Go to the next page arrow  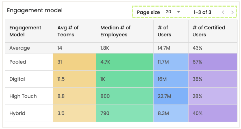tap(232, 12)
